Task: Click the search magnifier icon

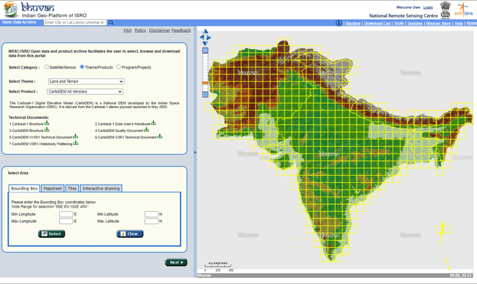Action: pos(110,22)
